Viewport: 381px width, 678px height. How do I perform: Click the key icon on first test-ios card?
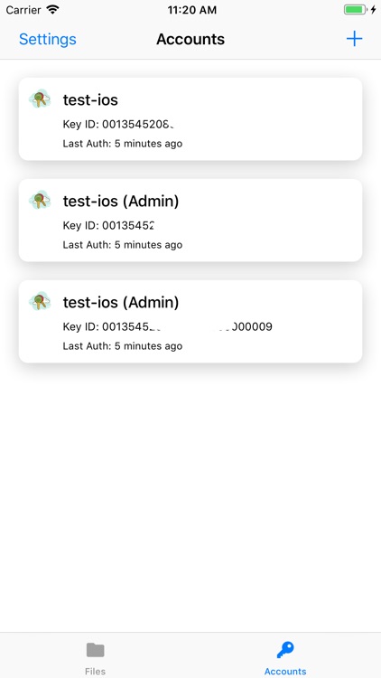coord(40,99)
